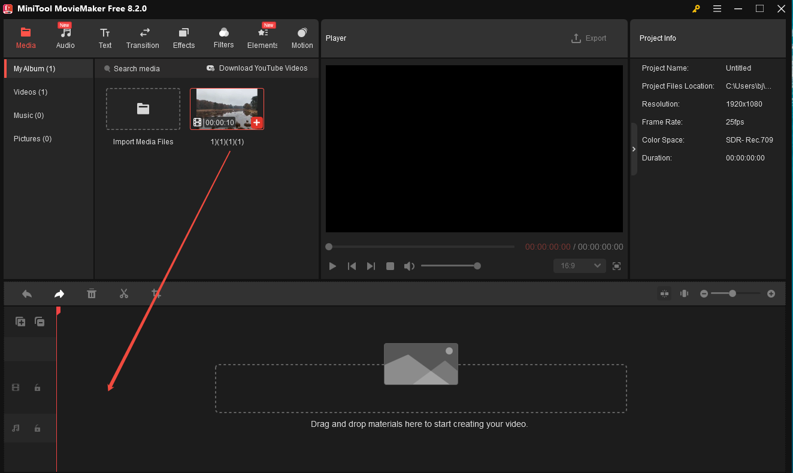Viewport: 793px width, 473px height.
Task: Click the Delete trash icon
Action: coord(92,293)
